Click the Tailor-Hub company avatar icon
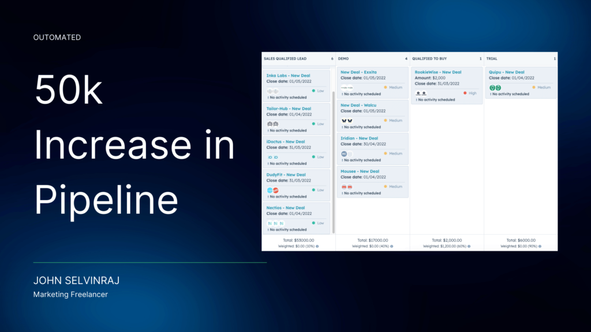 point(270,124)
